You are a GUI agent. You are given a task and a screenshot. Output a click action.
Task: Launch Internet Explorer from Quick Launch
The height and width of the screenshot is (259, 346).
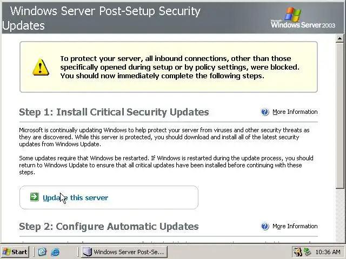pyautogui.click(x=55, y=252)
